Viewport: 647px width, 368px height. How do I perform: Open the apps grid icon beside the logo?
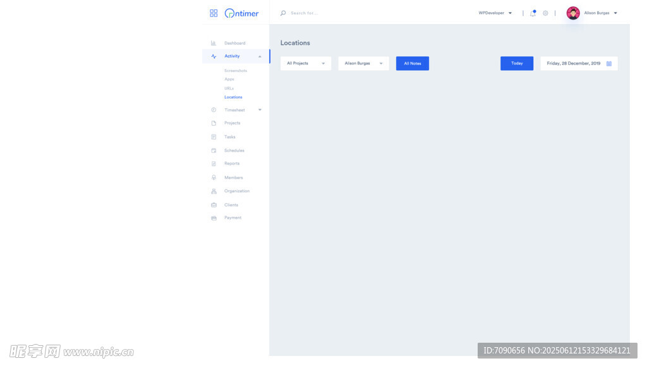(214, 13)
